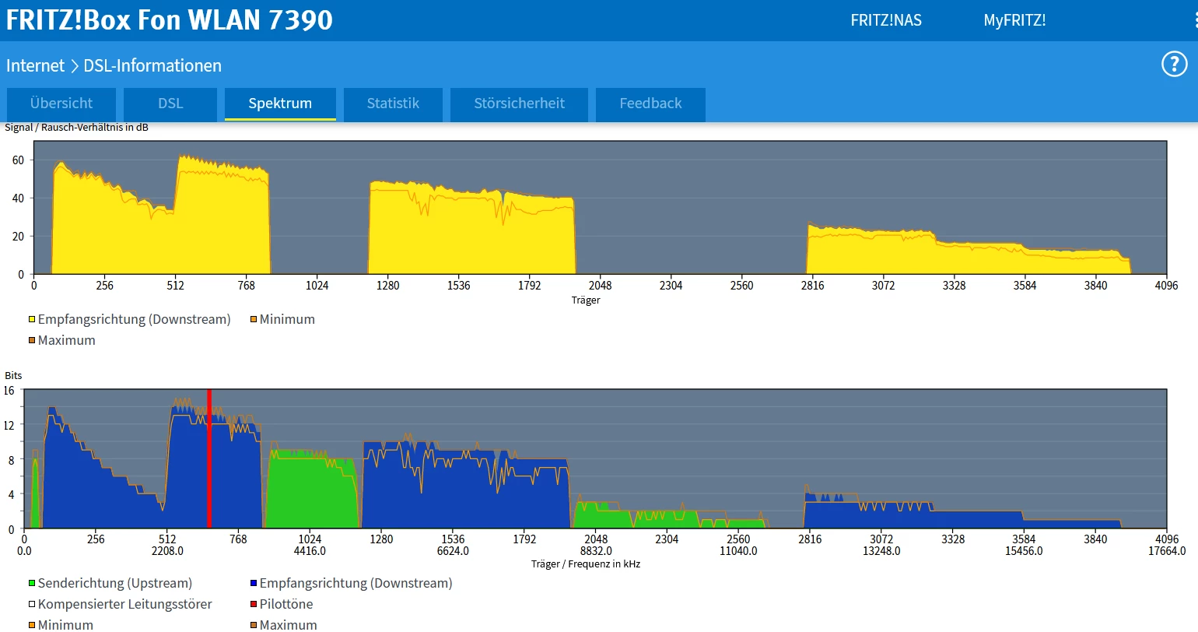Open the DSL tab

[x=170, y=104]
